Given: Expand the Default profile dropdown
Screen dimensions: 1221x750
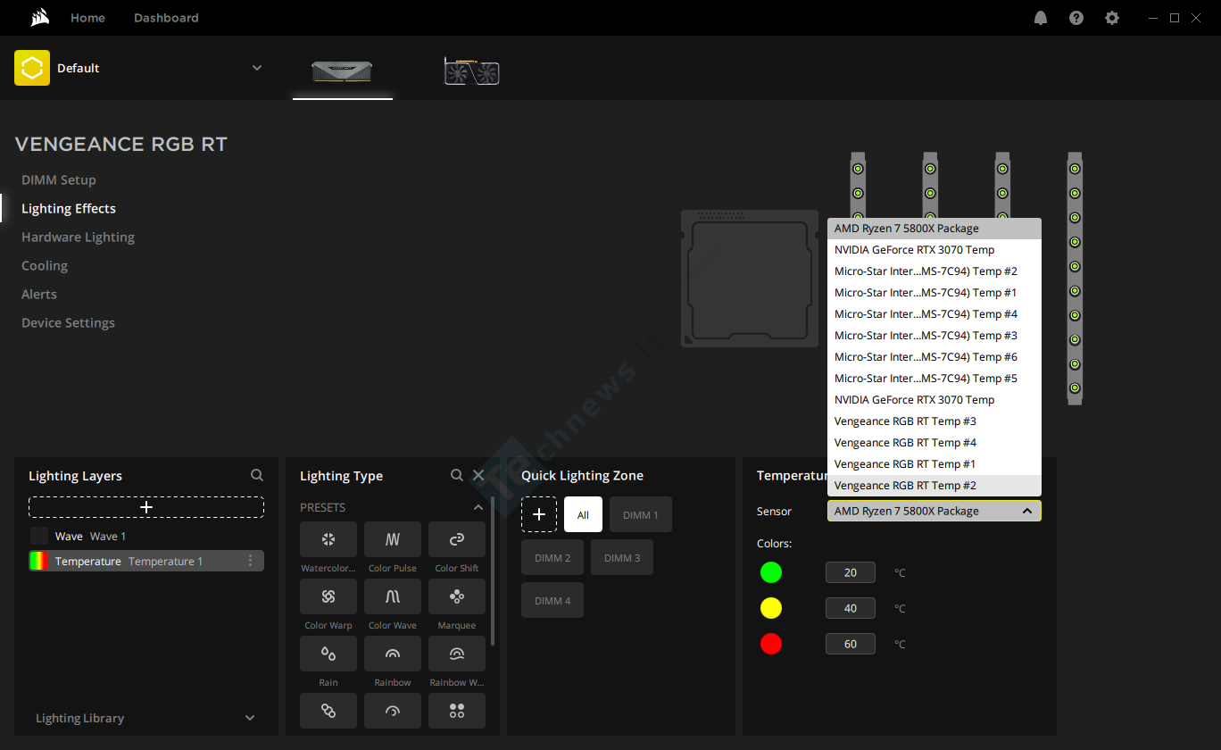Looking at the screenshot, I should (257, 68).
